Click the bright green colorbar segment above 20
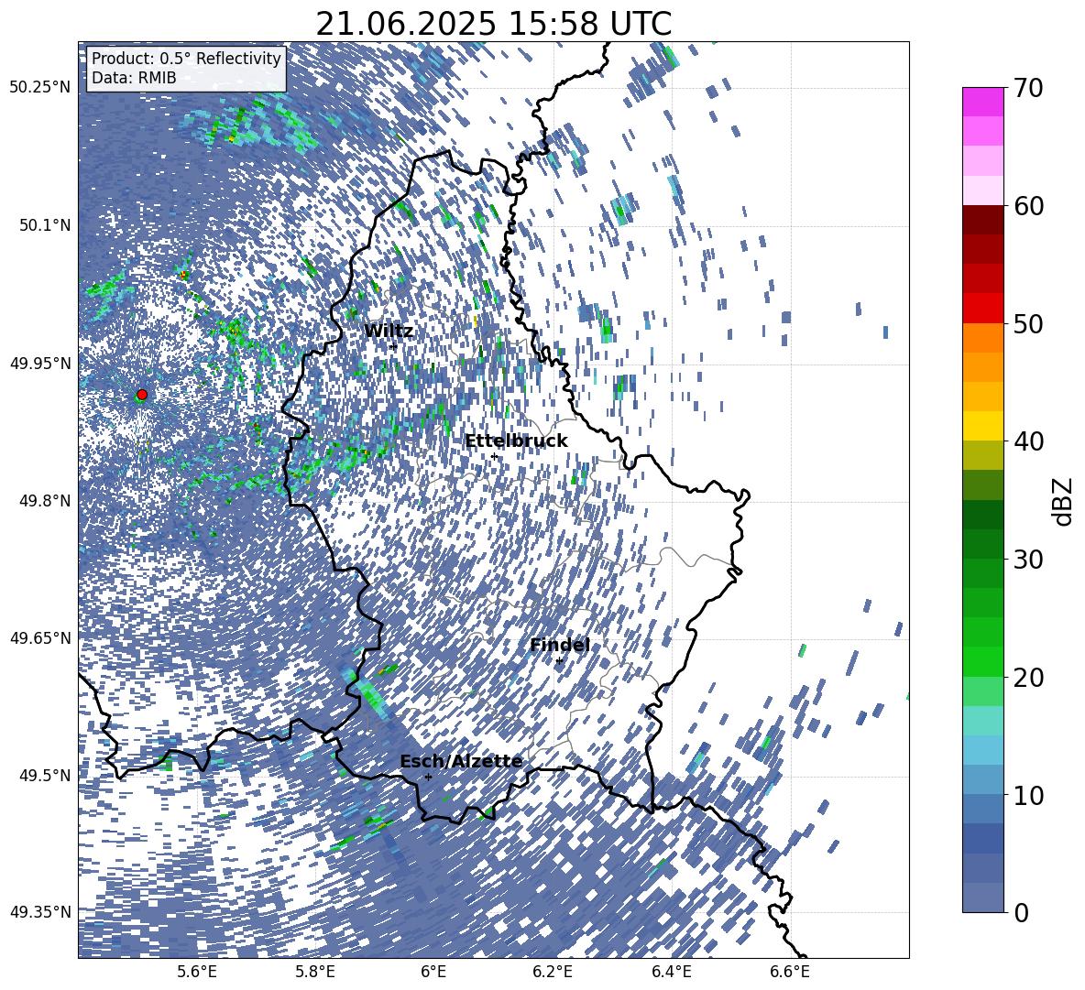The image size is (1085, 990). pos(982,661)
